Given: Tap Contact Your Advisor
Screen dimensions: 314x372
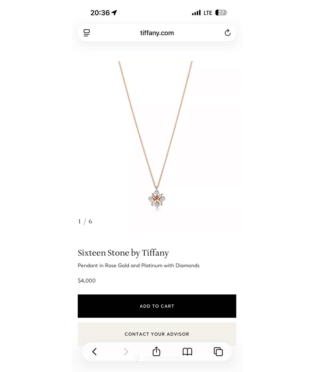Looking at the screenshot, I should 157,334.
